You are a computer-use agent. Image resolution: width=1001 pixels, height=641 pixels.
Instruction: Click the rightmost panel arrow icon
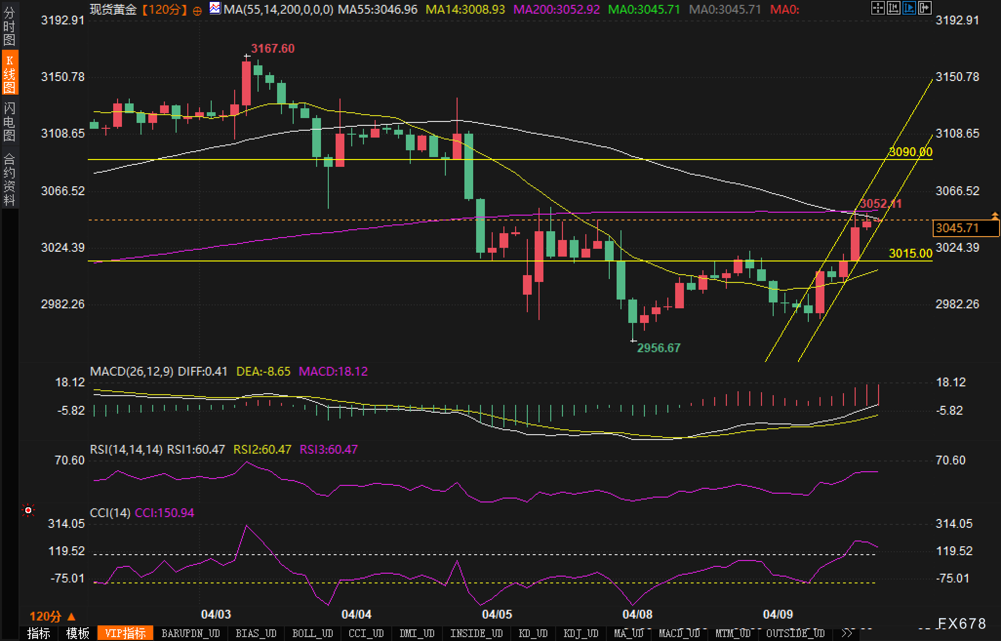(x=924, y=8)
